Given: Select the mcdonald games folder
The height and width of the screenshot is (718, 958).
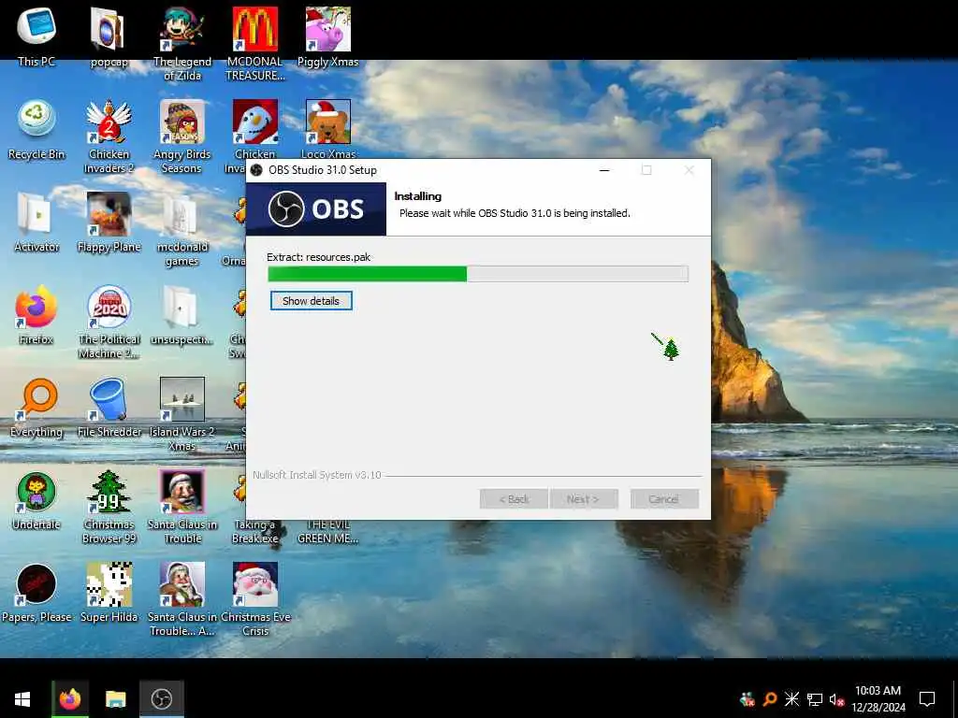Looking at the screenshot, I should [182, 230].
